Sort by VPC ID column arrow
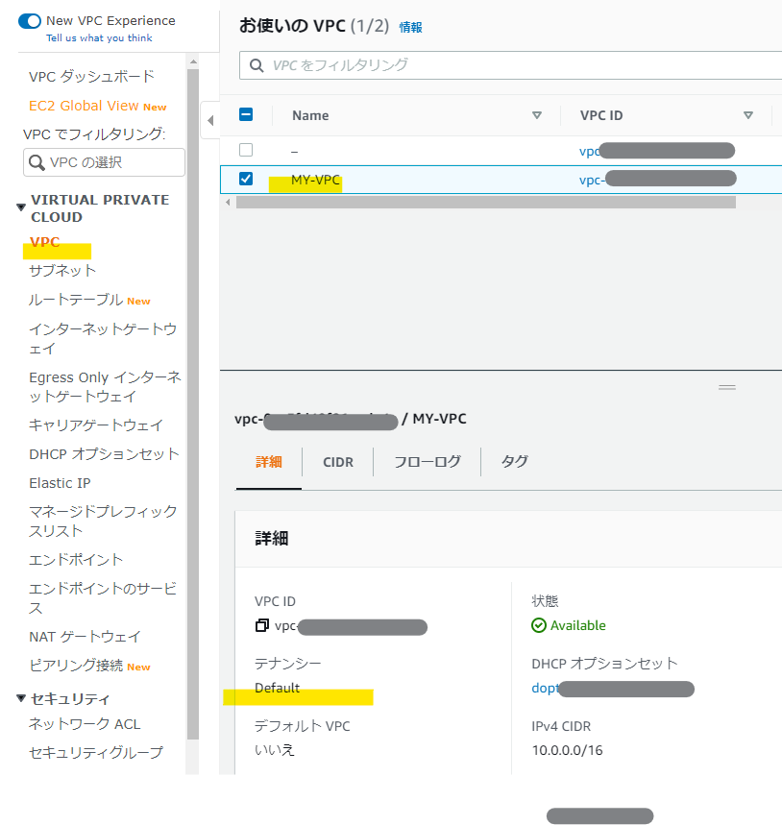 click(x=747, y=115)
